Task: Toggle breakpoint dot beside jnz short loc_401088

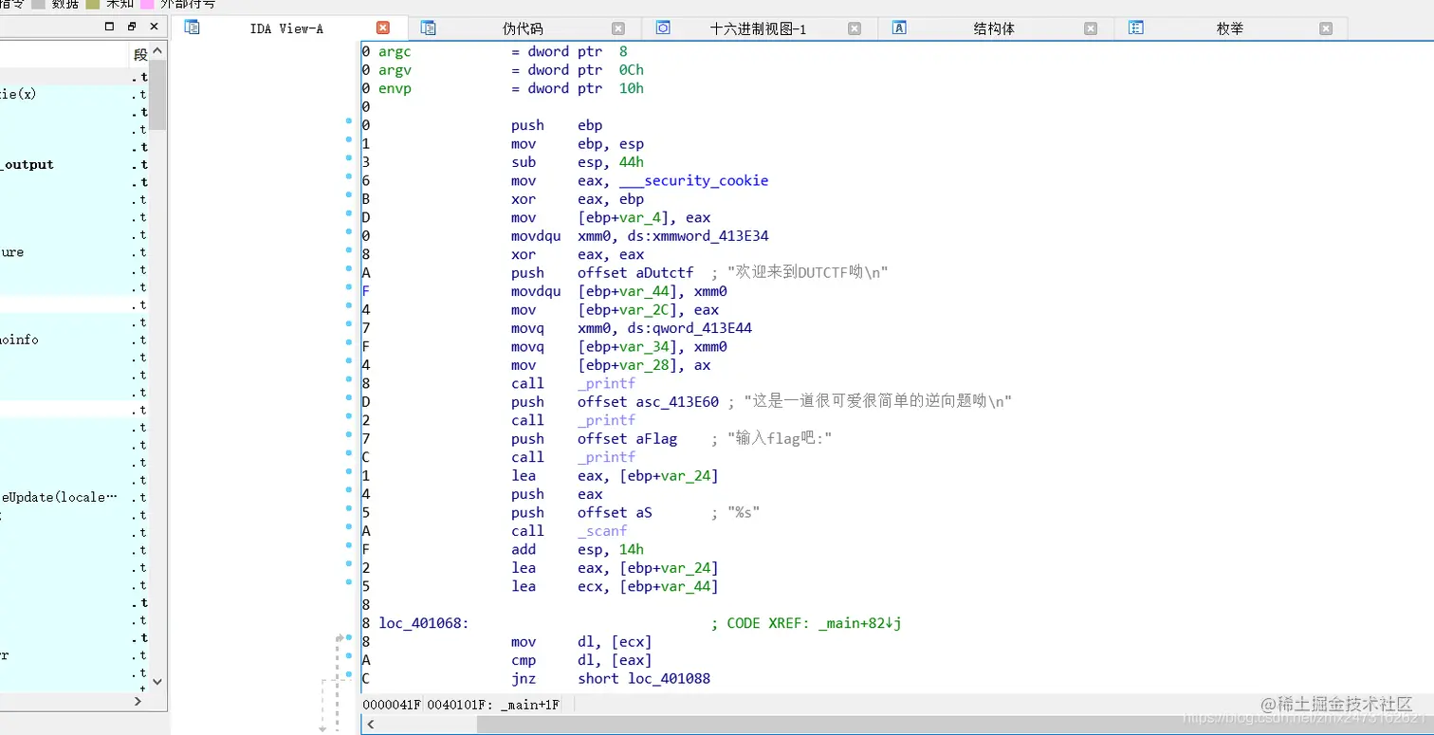Action: [349, 674]
